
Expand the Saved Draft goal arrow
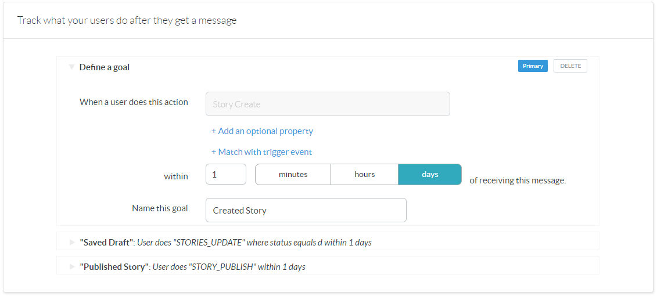coord(72,242)
